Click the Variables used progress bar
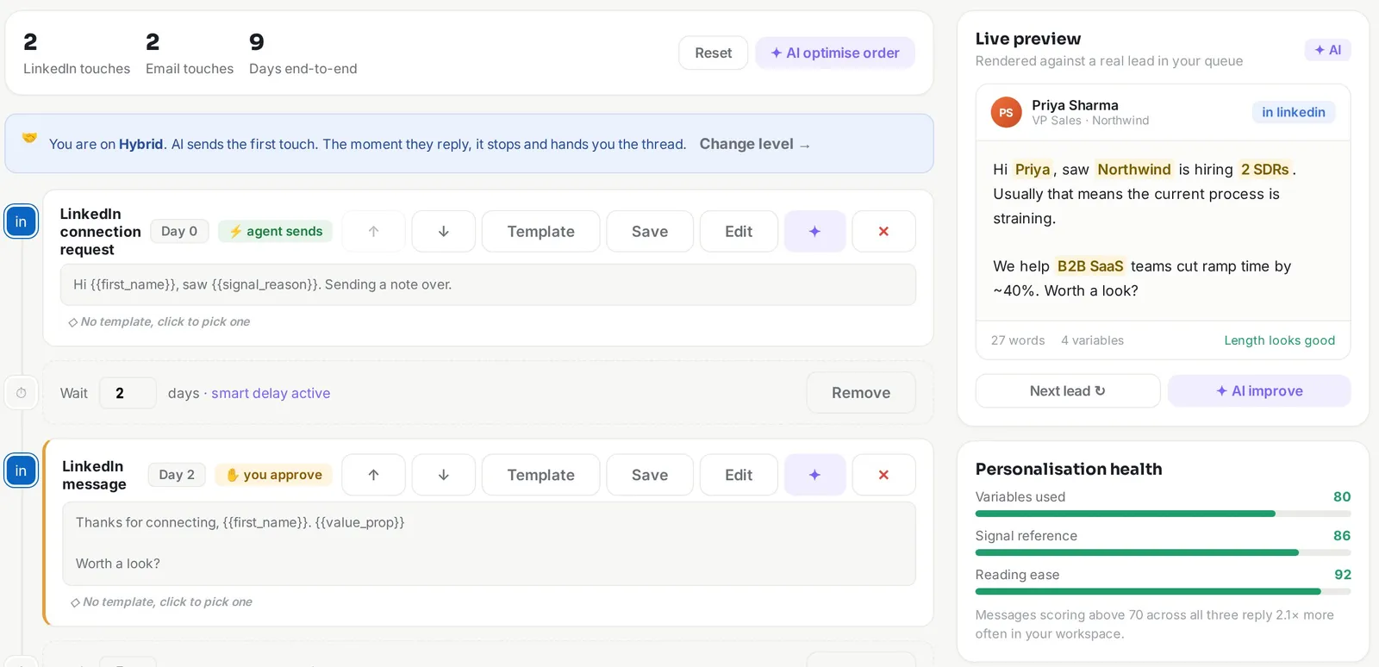 (x=1163, y=514)
